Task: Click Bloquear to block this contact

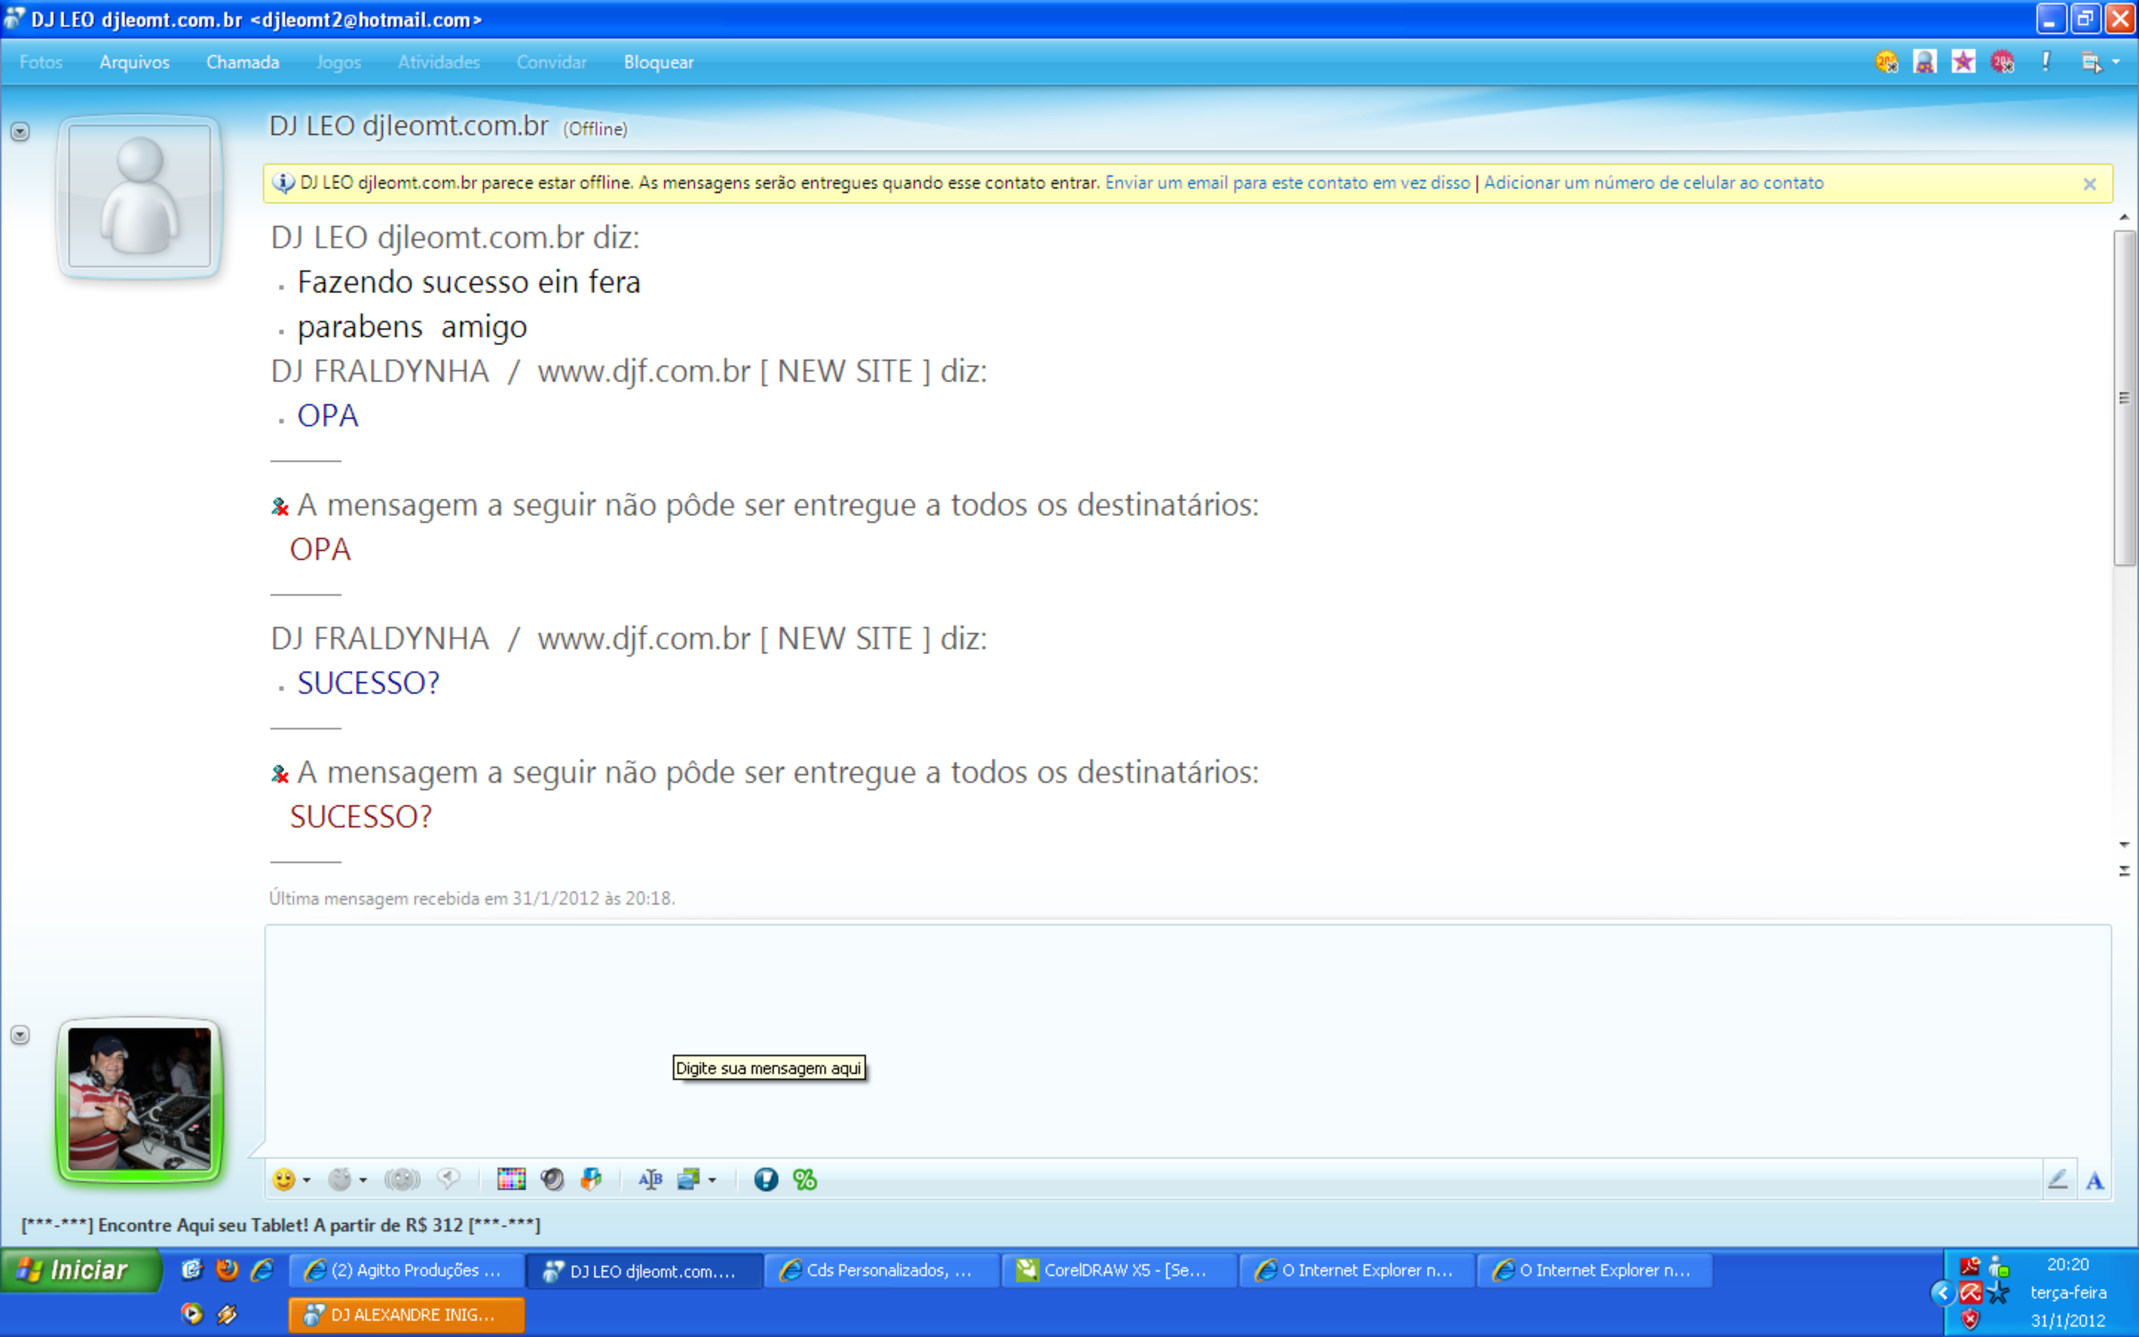Action: coord(658,62)
